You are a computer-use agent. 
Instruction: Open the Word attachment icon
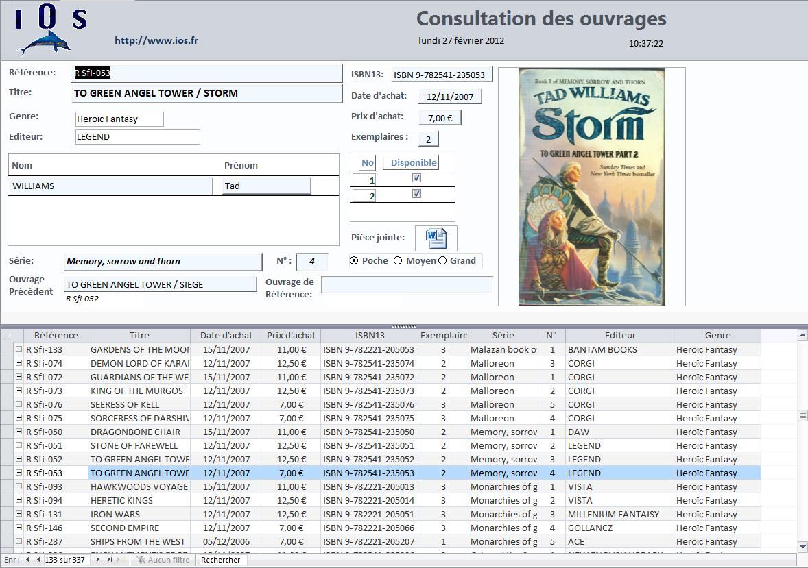click(x=436, y=238)
